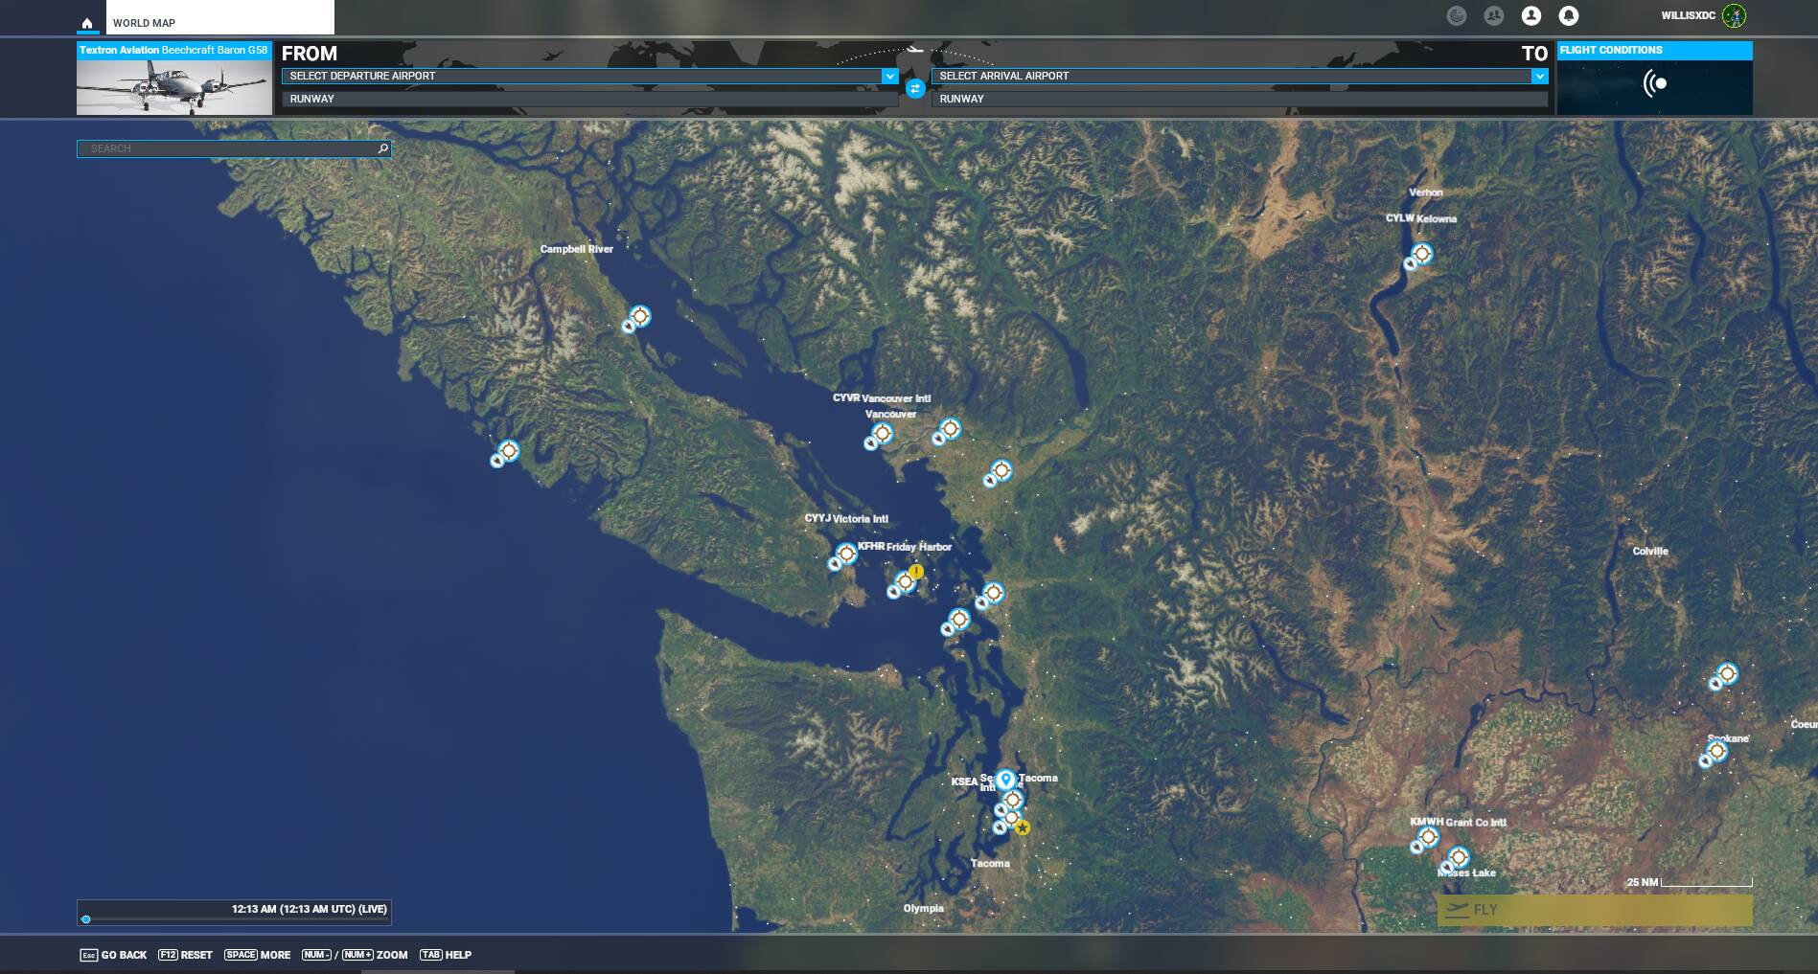This screenshot has height=974, width=1818.
Task: Go to the home screen icon
Action: tap(87, 23)
